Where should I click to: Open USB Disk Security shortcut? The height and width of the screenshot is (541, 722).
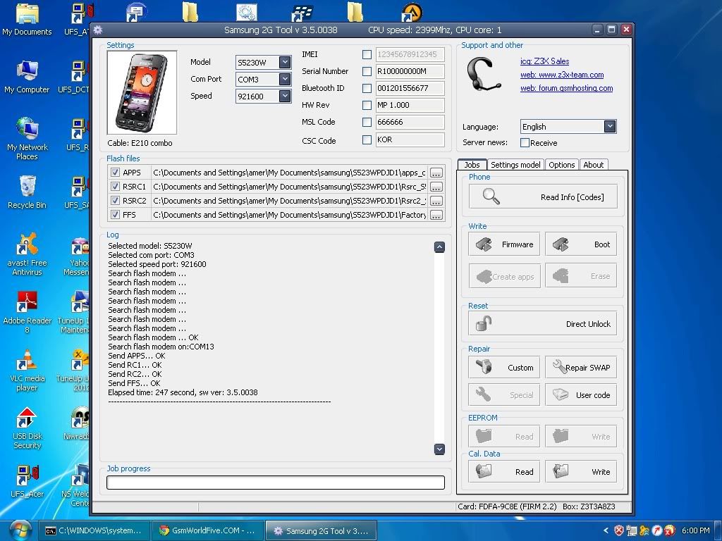click(x=27, y=428)
